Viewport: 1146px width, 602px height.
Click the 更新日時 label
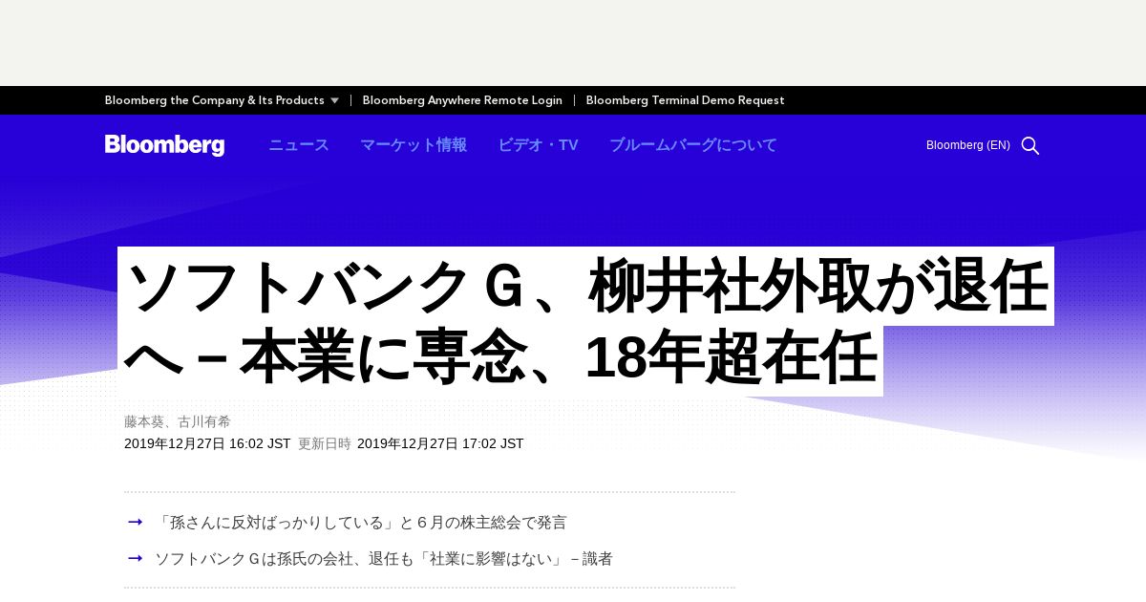coord(325,443)
